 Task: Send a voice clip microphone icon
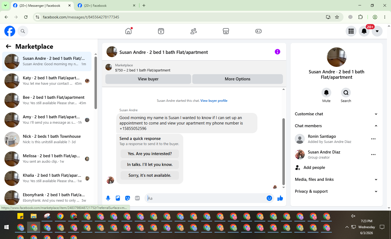tap(108, 198)
